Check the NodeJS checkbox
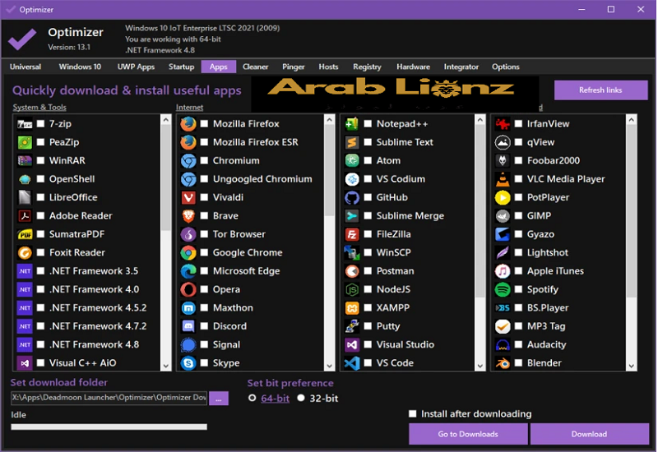Viewport: 658px width, 452px height. coord(368,289)
